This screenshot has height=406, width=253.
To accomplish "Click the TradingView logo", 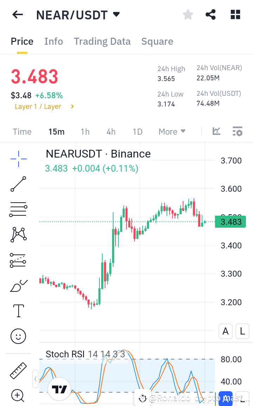I will [x=59, y=389].
